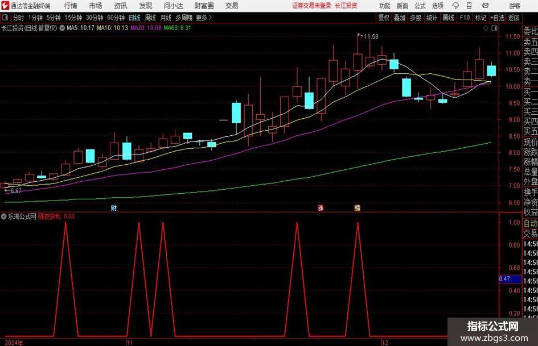This screenshot has height=346, width=538.
Task: Click the MA10: 10.13 indicator value
Action: coord(112,28)
